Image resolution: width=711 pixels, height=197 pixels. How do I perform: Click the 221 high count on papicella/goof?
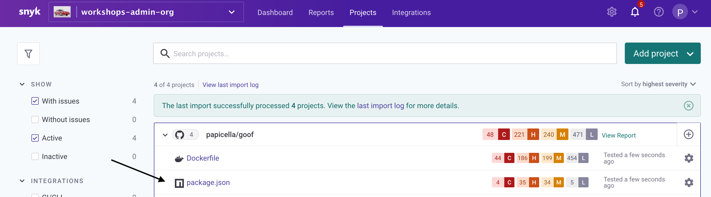tap(519, 135)
